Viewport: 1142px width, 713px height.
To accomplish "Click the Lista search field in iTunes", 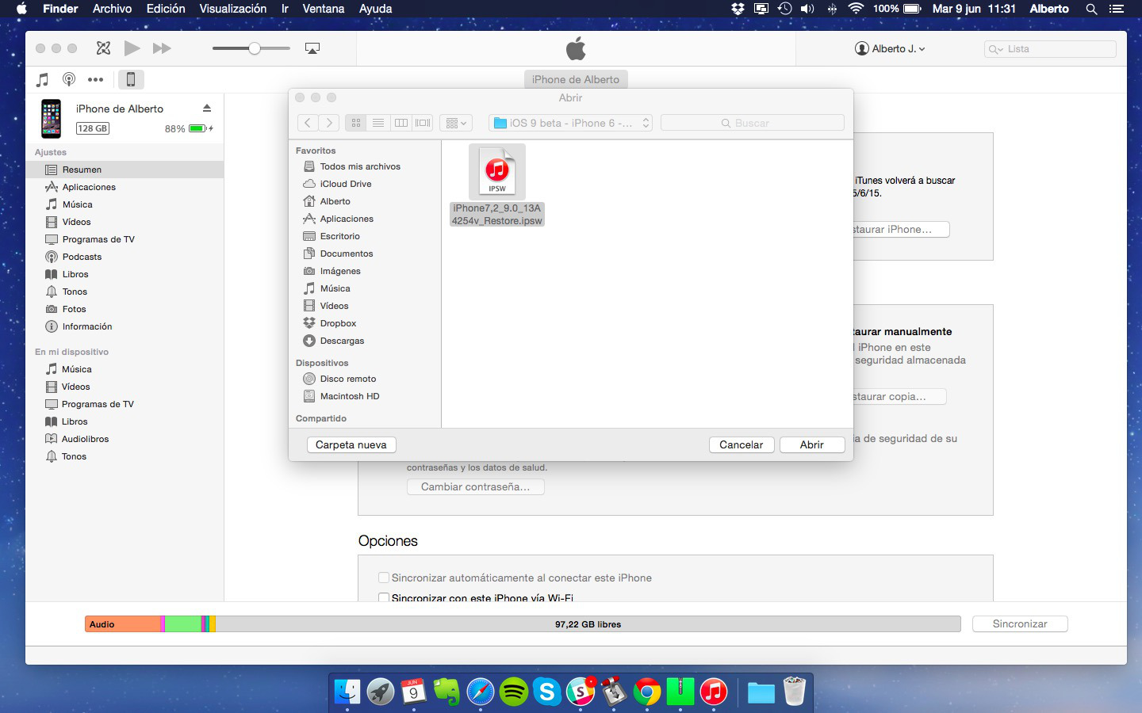I will click(1050, 48).
